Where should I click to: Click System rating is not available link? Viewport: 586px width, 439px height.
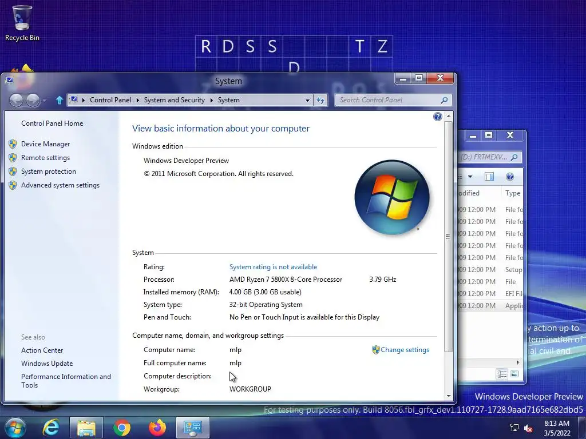tap(273, 267)
